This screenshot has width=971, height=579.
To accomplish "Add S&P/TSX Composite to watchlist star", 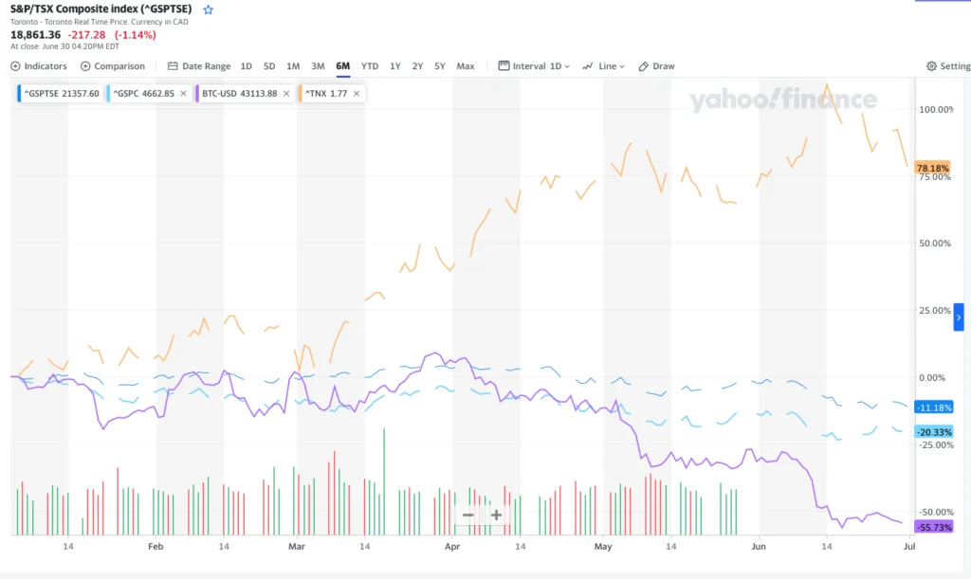I will tap(209, 9).
